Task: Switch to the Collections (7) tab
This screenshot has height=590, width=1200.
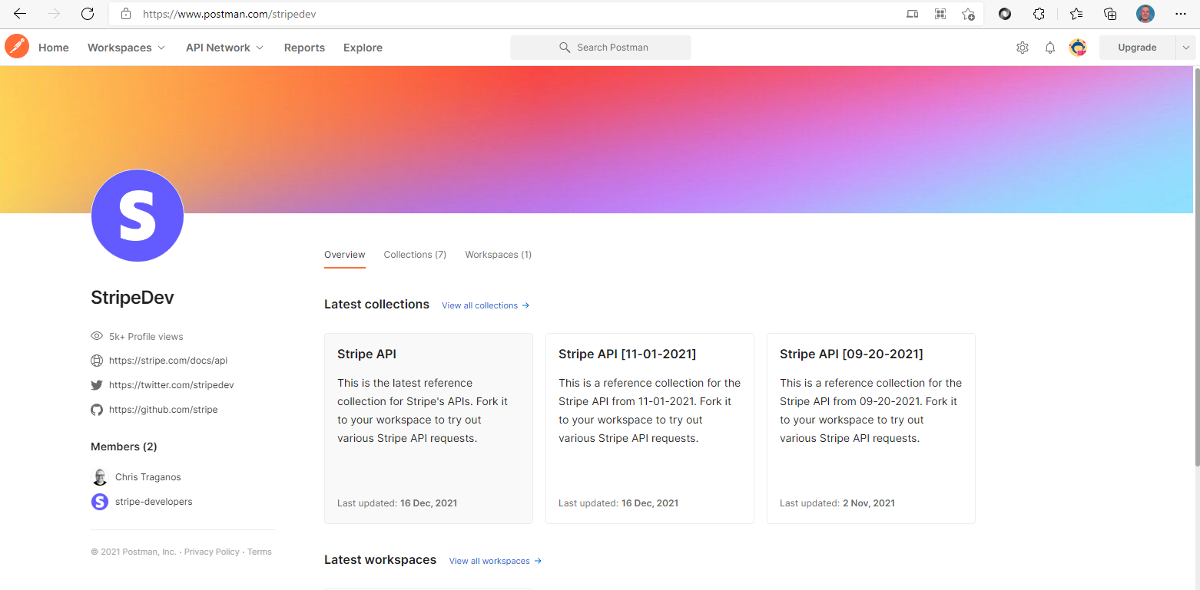Action: click(x=415, y=254)
